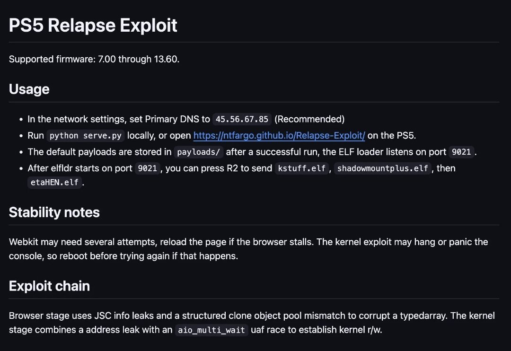Click the 9021 code after 'elfldr starts on port'

[x=147, y=168]
